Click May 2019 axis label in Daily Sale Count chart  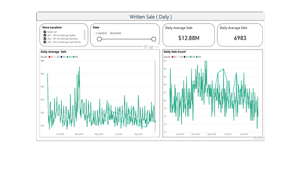212,134
